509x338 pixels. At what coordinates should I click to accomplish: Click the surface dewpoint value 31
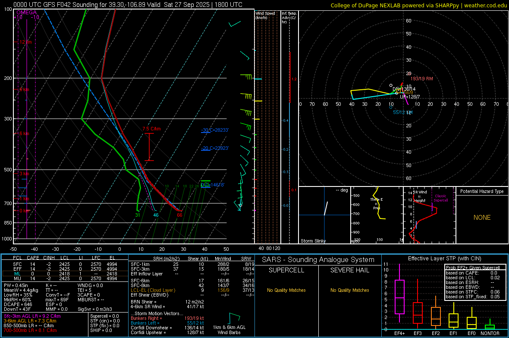(x=138, y=215)
